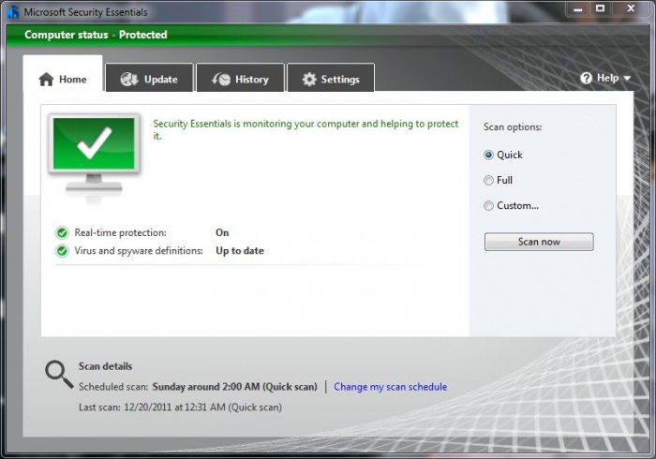Click the clock icon on History tab

(x=221, y=79)
